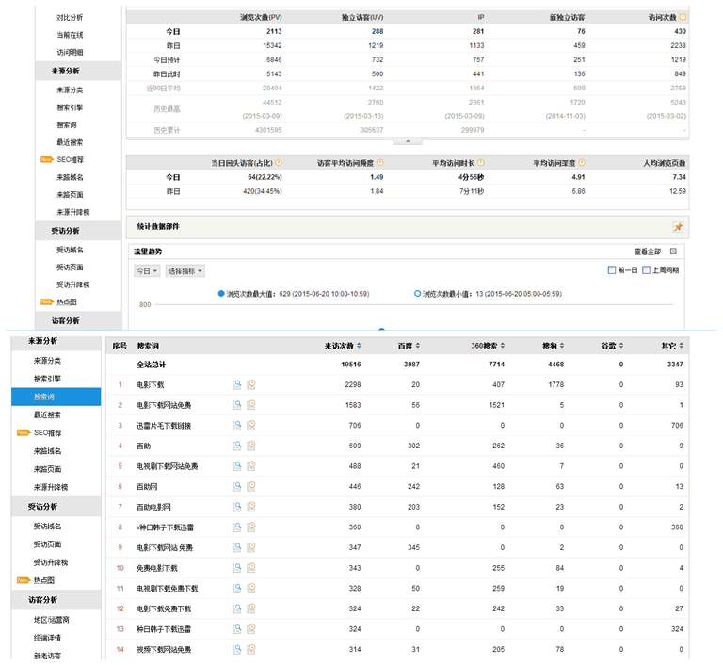The image size is (723, 665).
Task: Open the 今日 date dropdown
Action: click(x=147, y=271)
